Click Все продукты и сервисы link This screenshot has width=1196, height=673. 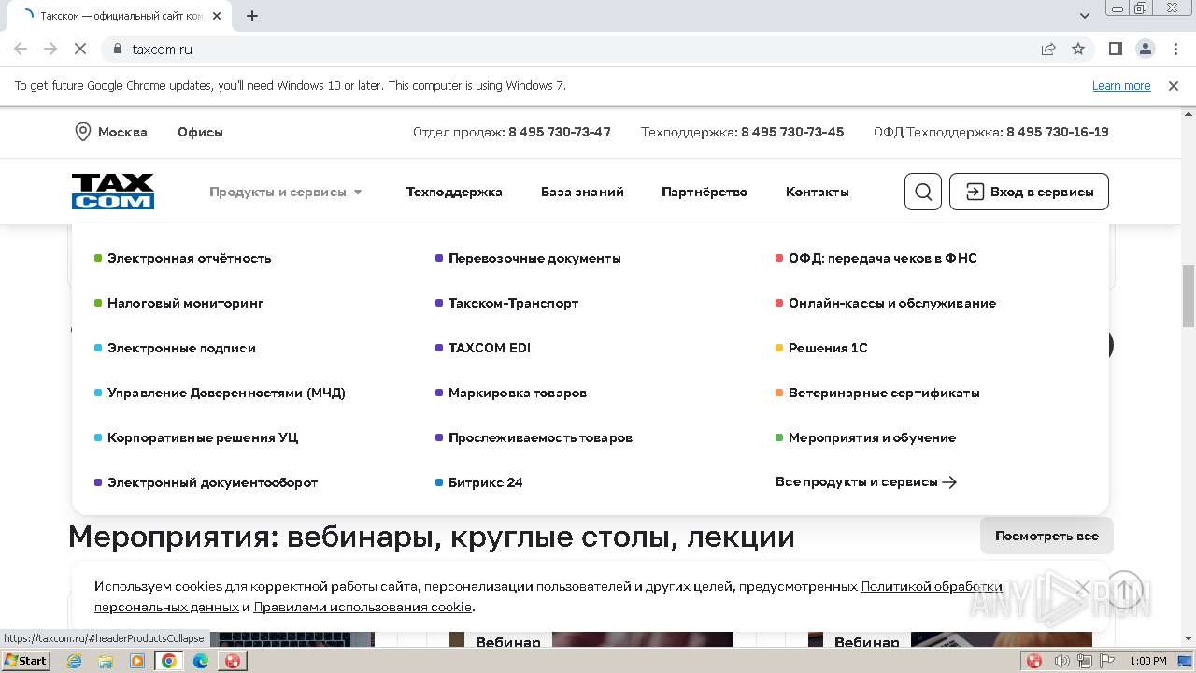tap(866, 482)
